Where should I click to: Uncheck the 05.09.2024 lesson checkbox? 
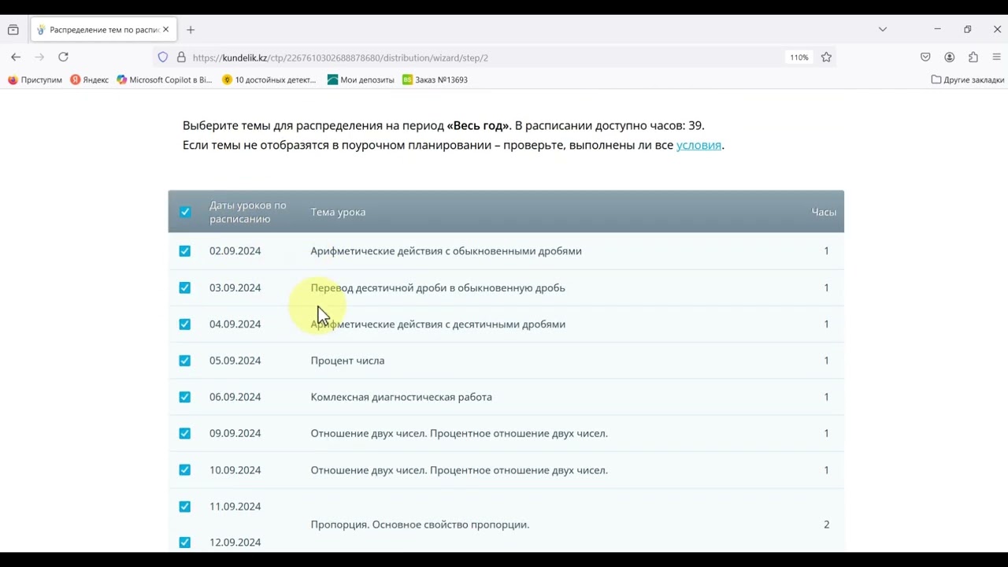[185, 361]
